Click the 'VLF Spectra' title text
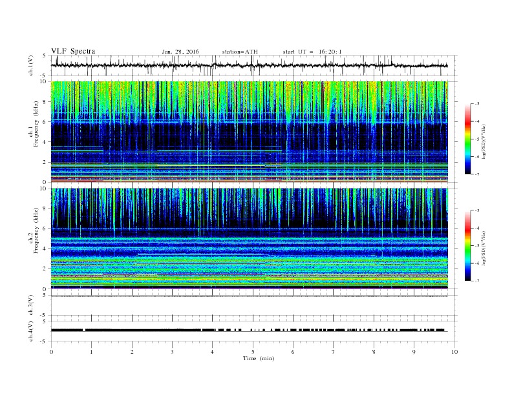Viewport: 512px width, 395px height. coord(73,51)
